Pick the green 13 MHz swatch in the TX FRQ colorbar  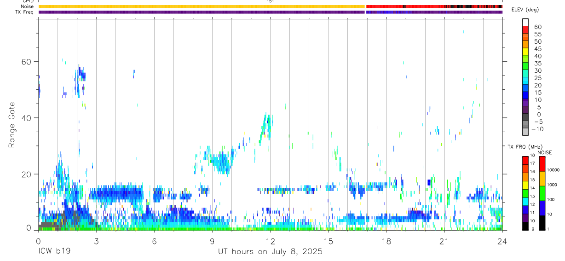[x=525, y=193]
